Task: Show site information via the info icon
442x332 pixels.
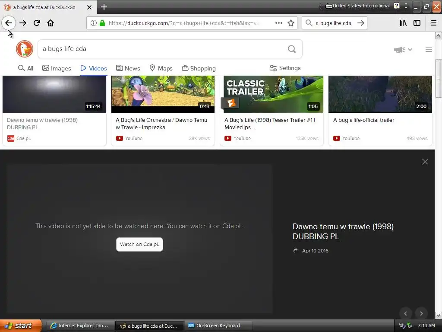Action: [x=93, y=23]
